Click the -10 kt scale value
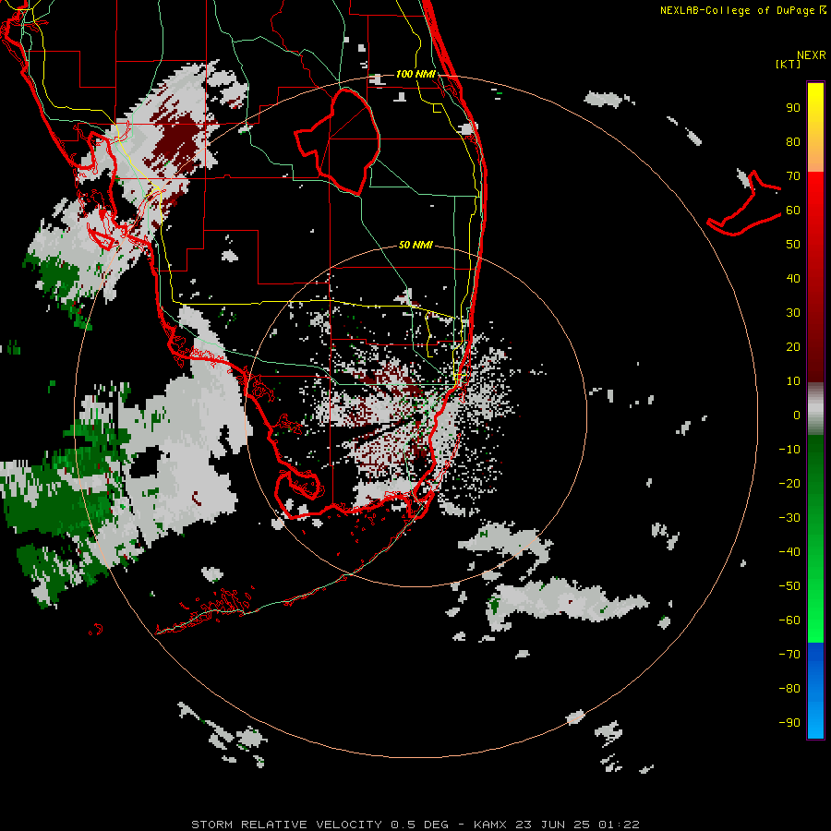This screenshot has height=831, width=831. [789, 450]
